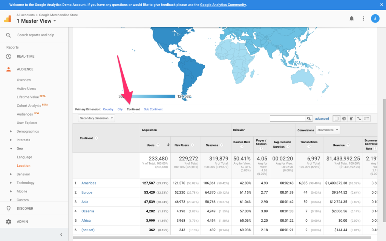This screenshot has width=386, height=241.
Task: Open the three-dot more options menu
Action: [x=363, y=18]
